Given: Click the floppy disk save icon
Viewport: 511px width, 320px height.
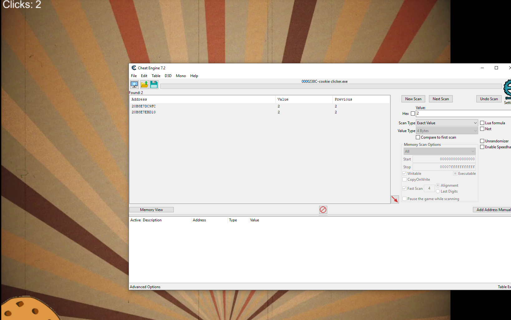Looking at the screenshot, I should click(154, 84).
